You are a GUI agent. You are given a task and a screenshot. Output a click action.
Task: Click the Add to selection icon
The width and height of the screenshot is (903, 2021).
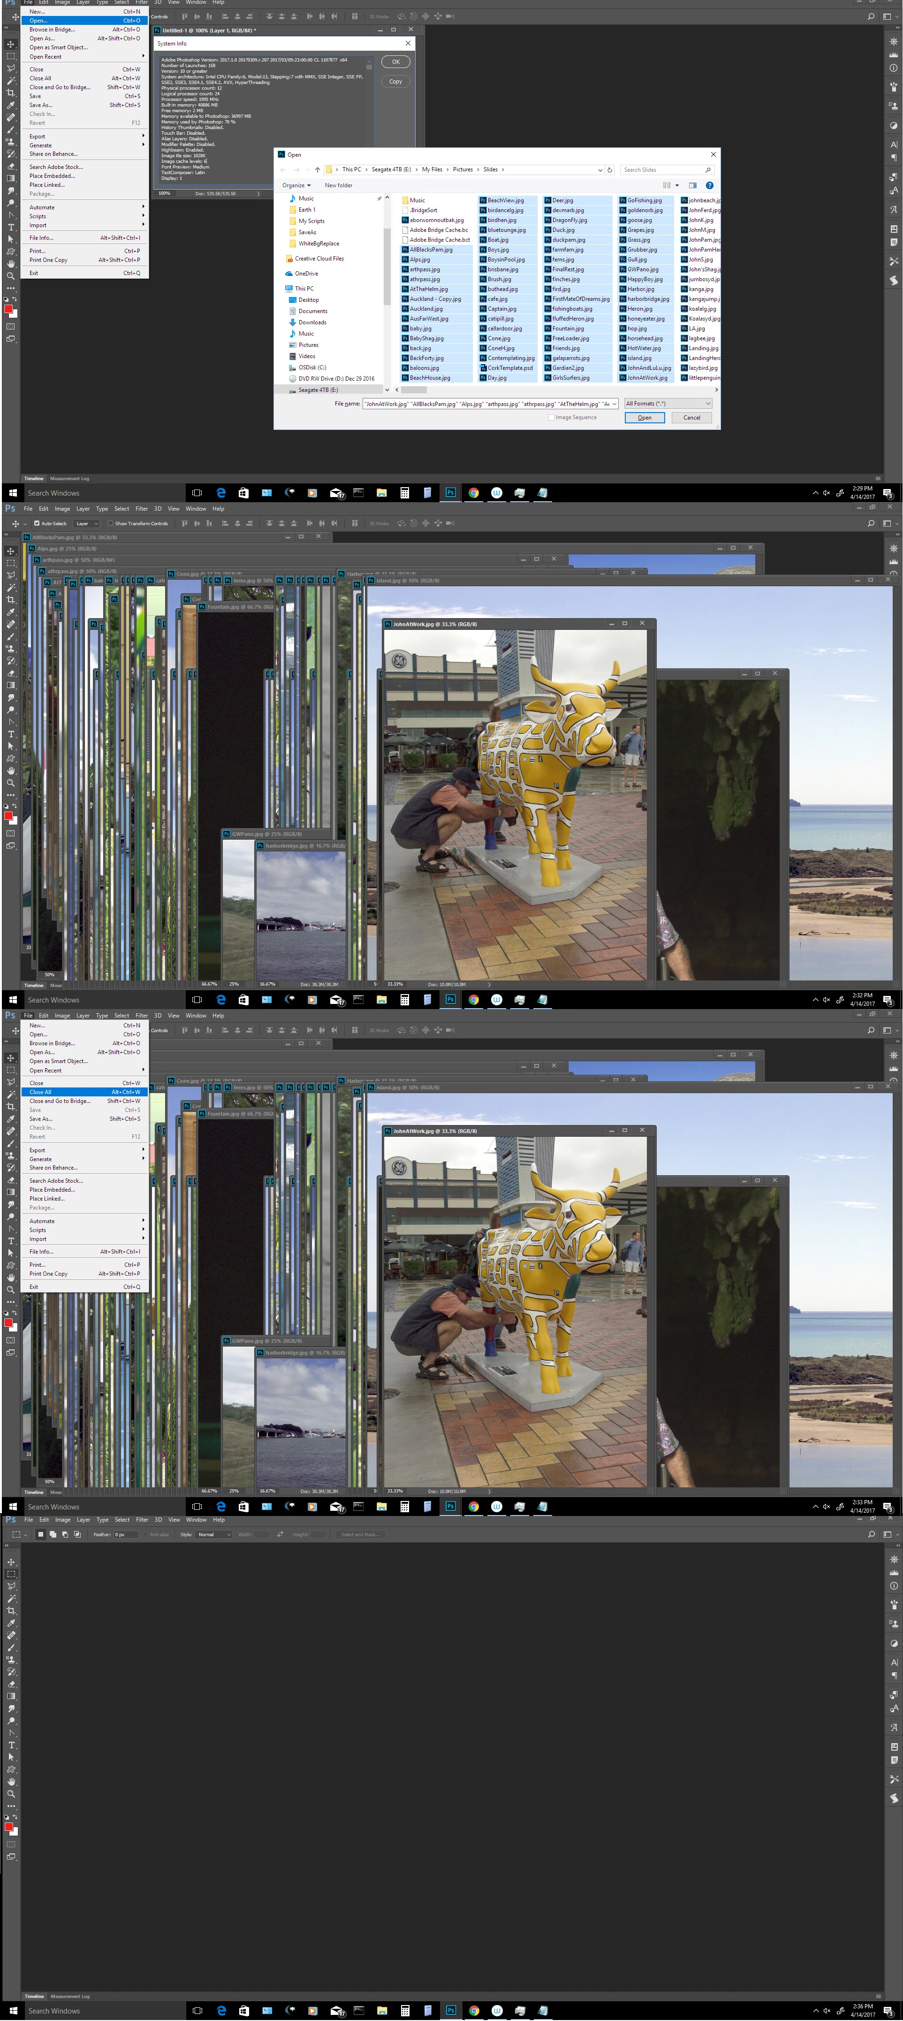pos(53,1534)
